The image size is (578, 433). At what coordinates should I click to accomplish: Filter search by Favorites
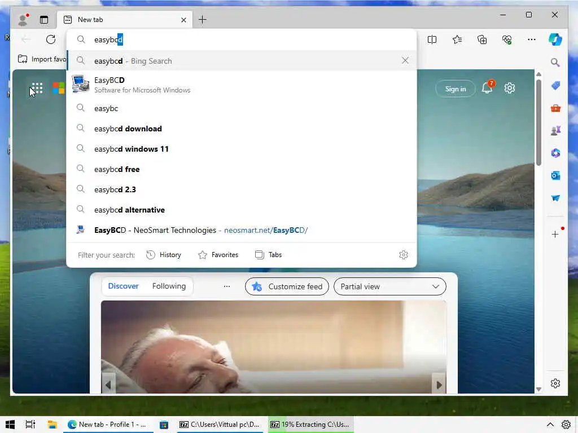218,255
